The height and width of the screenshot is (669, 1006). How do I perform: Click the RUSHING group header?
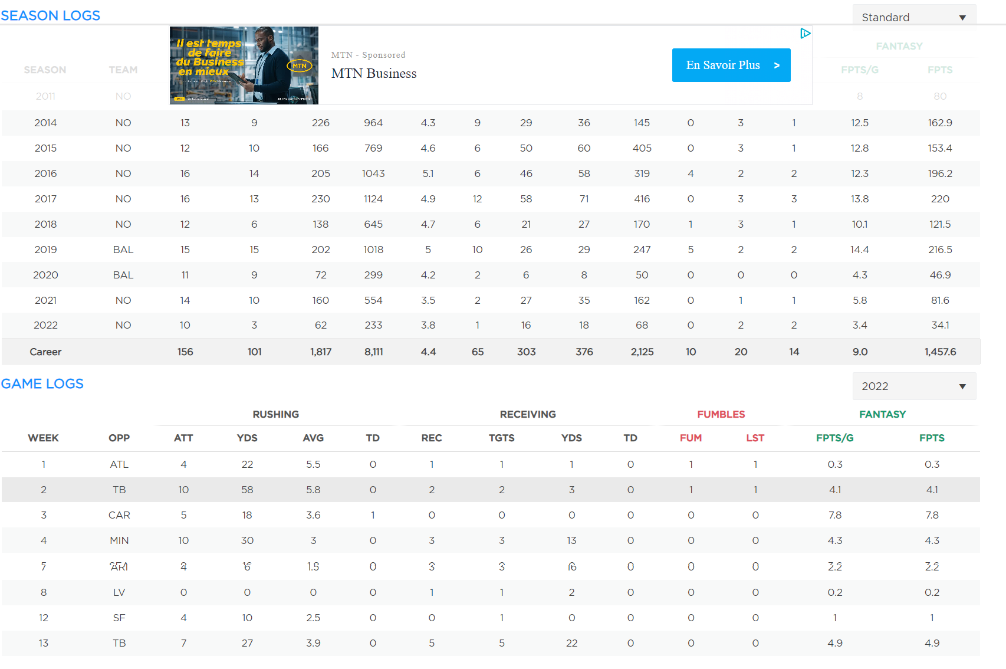[275, 415]
